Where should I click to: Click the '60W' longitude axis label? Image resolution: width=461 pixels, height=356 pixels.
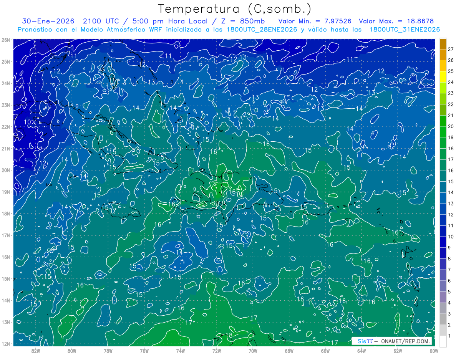pos(434,350)
